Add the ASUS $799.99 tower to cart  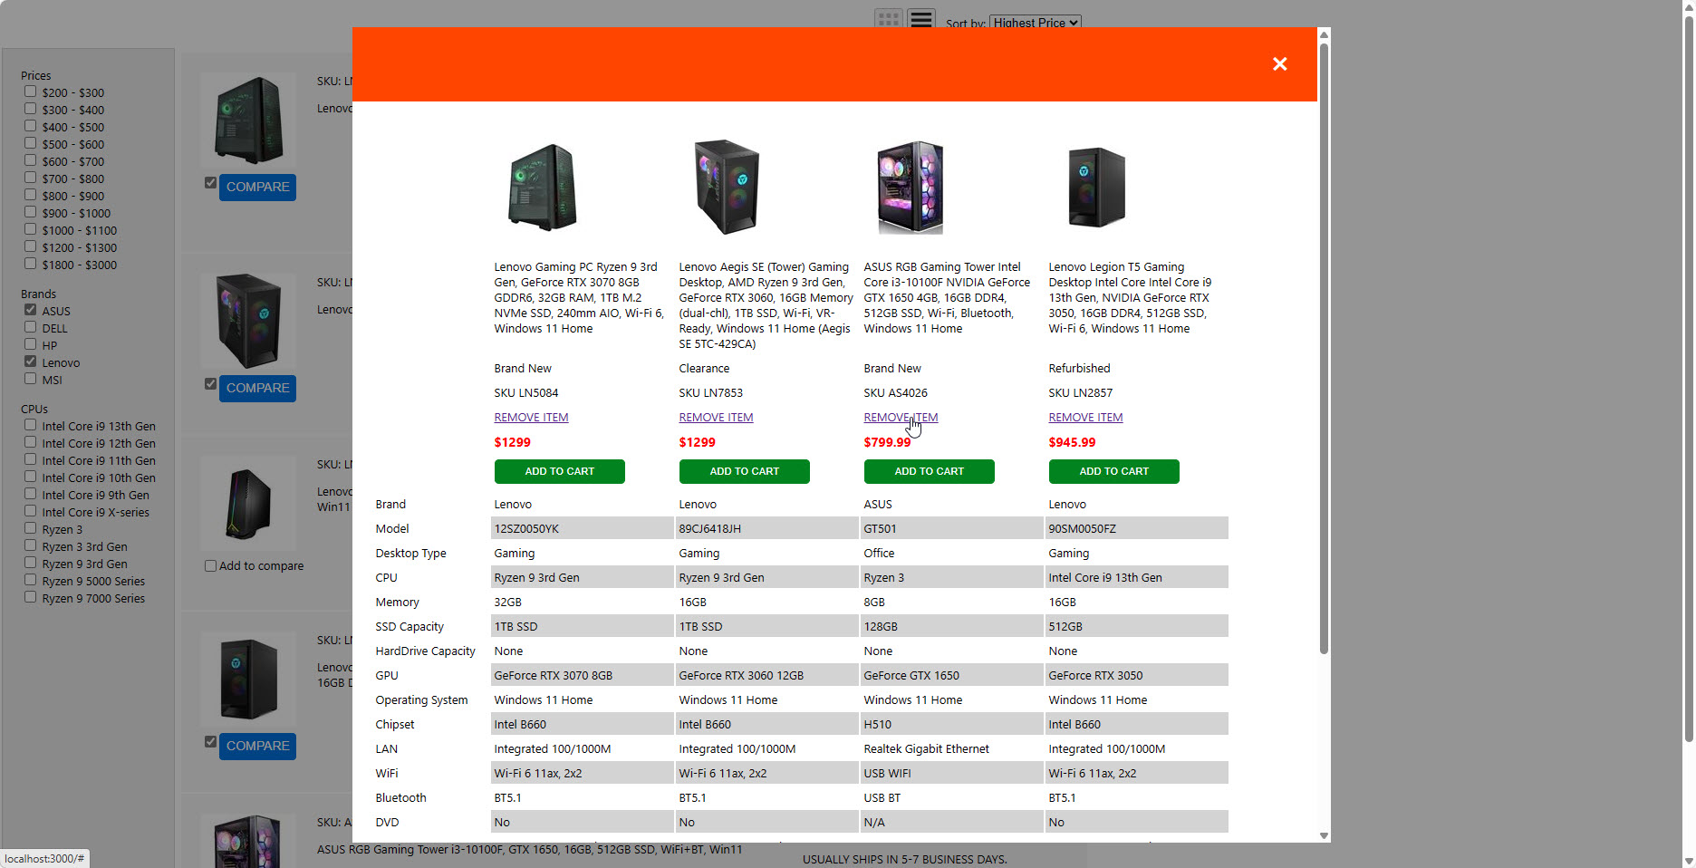point(929,472)
